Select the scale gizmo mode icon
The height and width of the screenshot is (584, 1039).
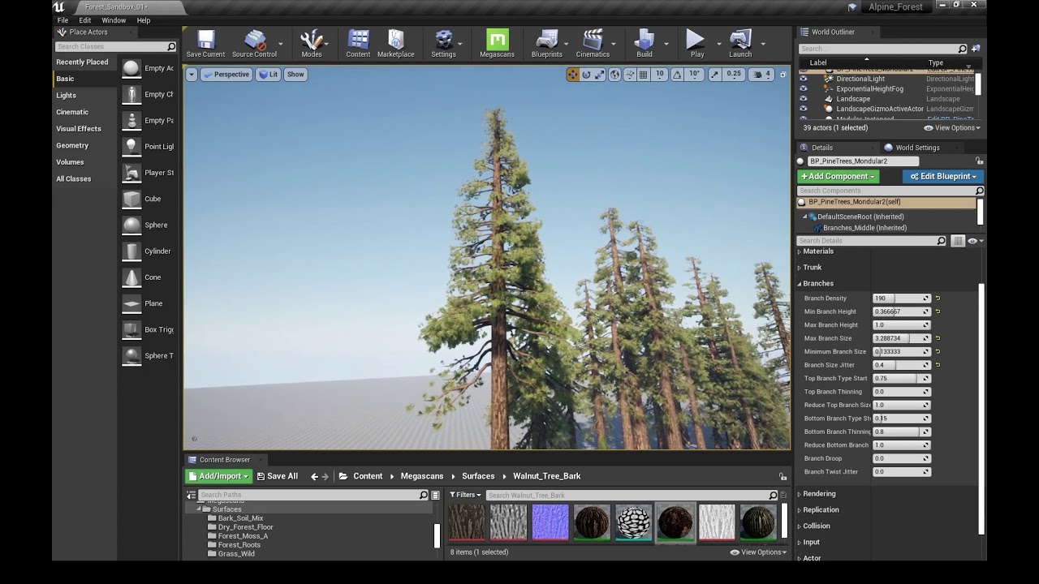coord(599,75)
